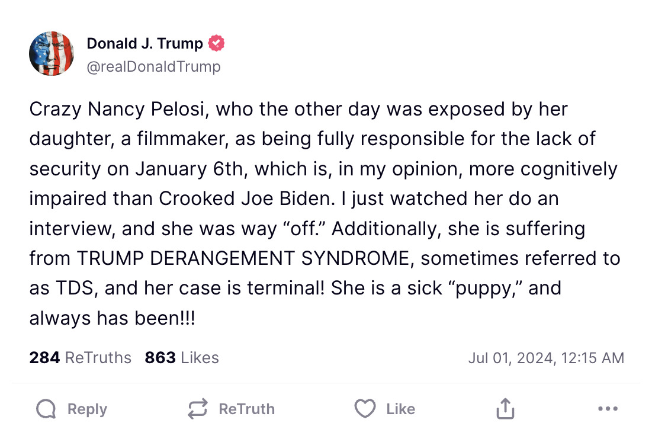Click the @realDonaldTrump username handle
652x442 pixels.
pyautogui.click(x=154, y=66)
